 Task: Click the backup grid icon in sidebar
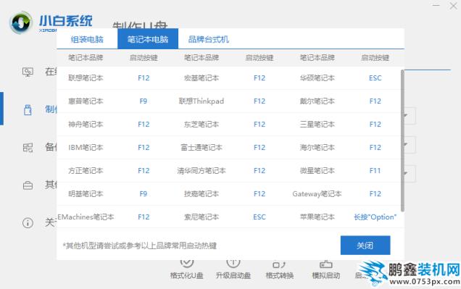tap(28, 148)
